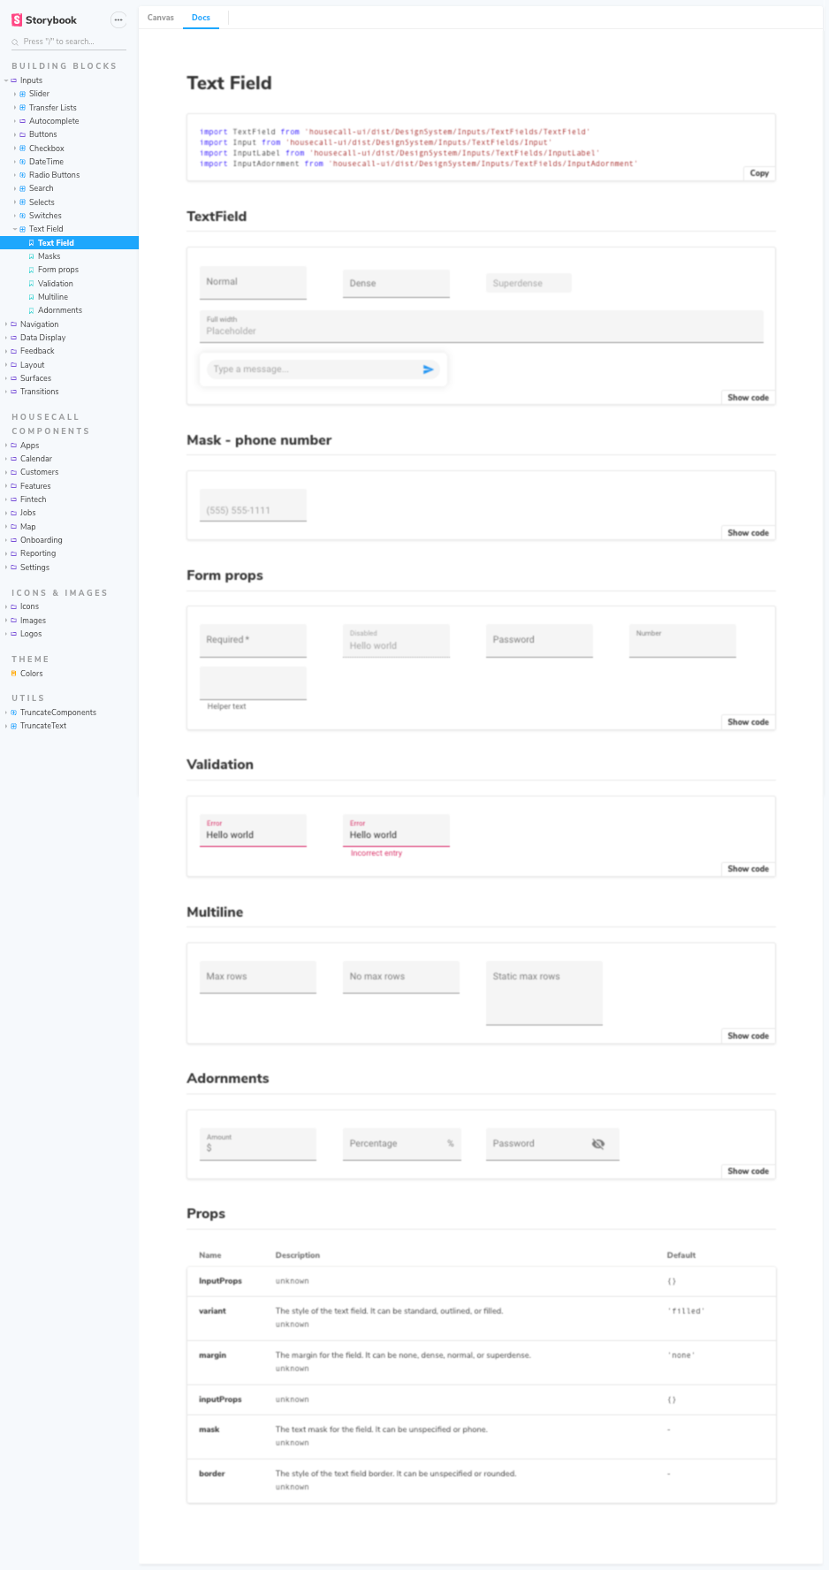Click the 'Type a message...' input
The width and height of the screenshot is (829, 1570).
point(313,370)
